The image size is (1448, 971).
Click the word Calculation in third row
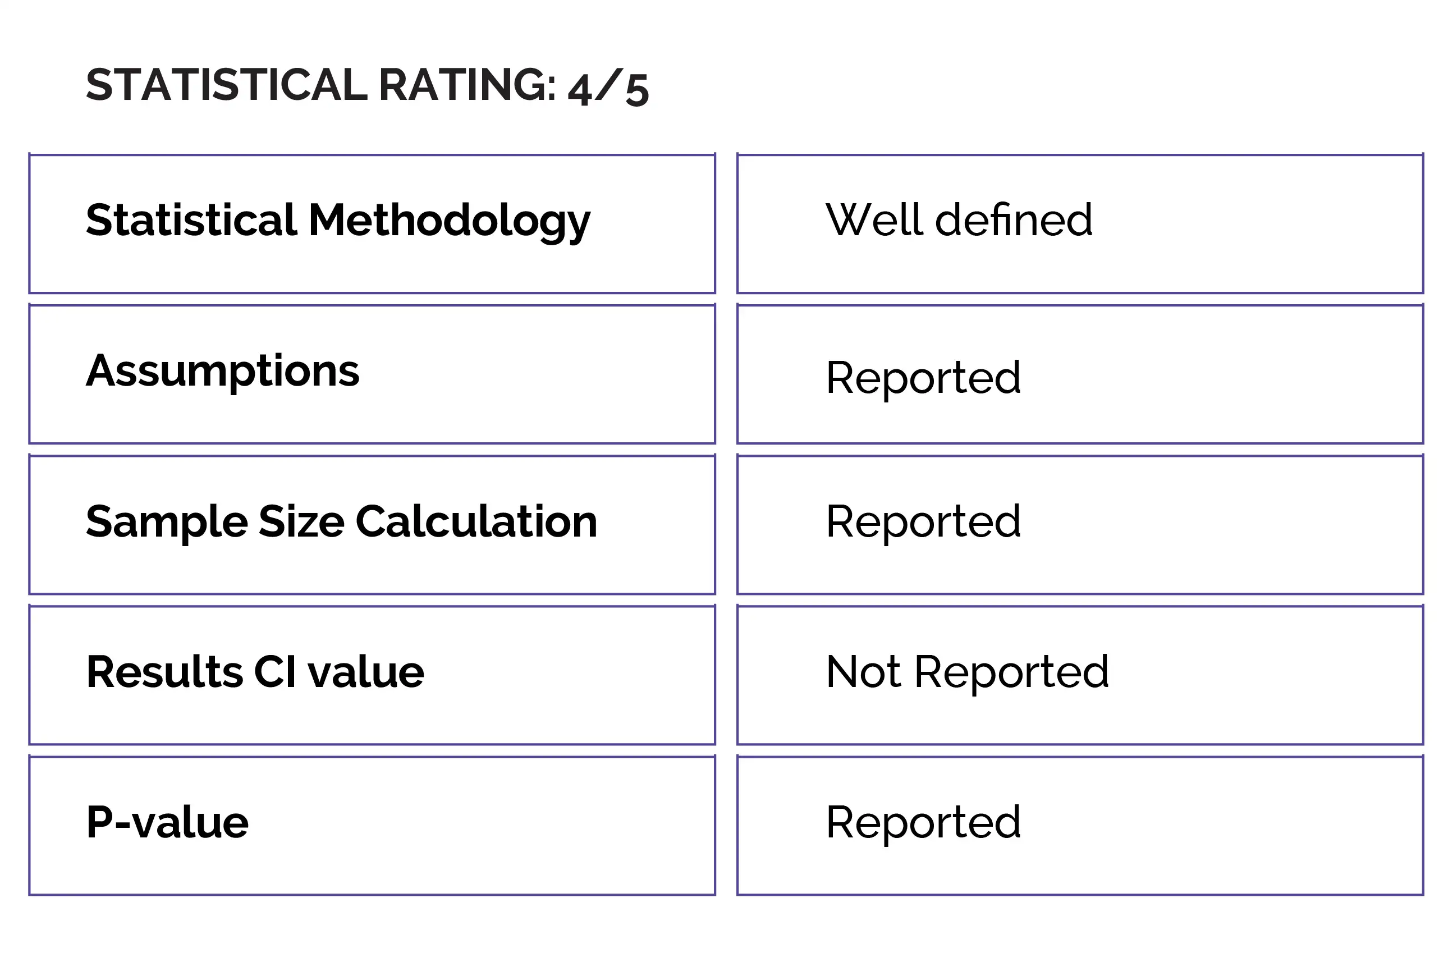point(476,521)
